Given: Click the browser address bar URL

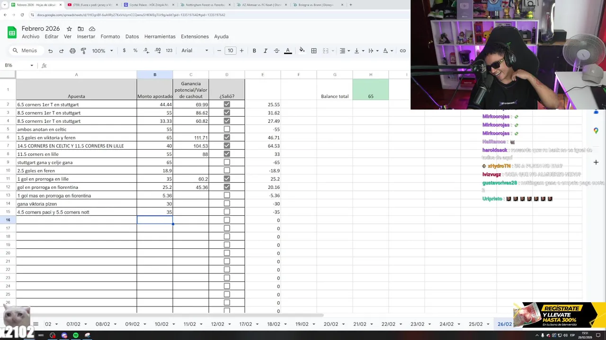Looking at the screenshot, I should click(131, 15).
